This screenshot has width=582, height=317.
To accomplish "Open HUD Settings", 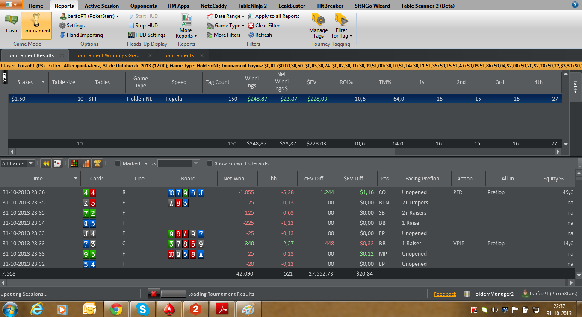I will pos(147,35).
